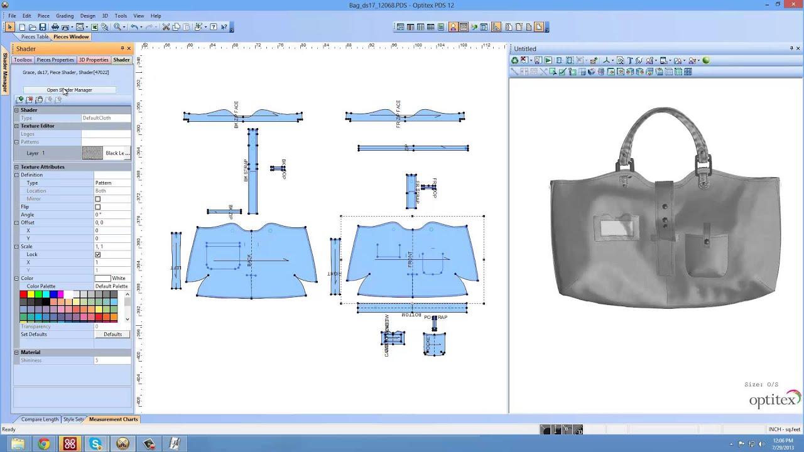This screenshot has width=804, height=452.
Task: Collapse the Texture Attributes section
Action: [17, 167]
